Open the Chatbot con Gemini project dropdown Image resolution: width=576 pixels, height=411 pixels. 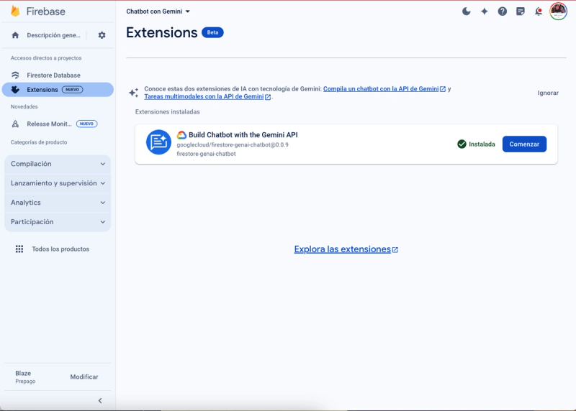coord(158,11)
